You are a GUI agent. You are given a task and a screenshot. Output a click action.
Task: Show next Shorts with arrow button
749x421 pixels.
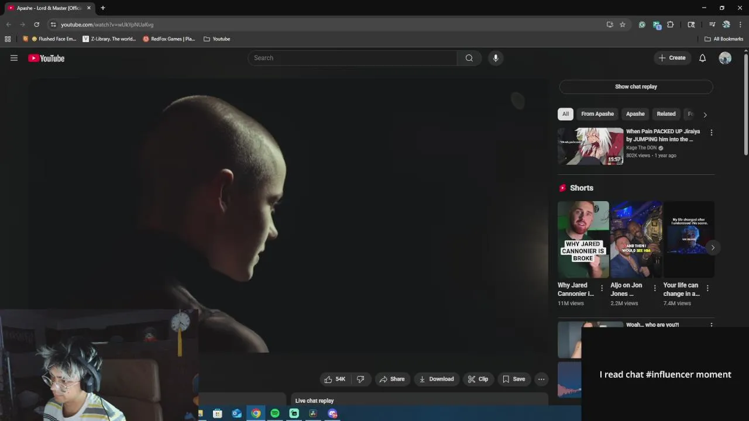point(713,247)
